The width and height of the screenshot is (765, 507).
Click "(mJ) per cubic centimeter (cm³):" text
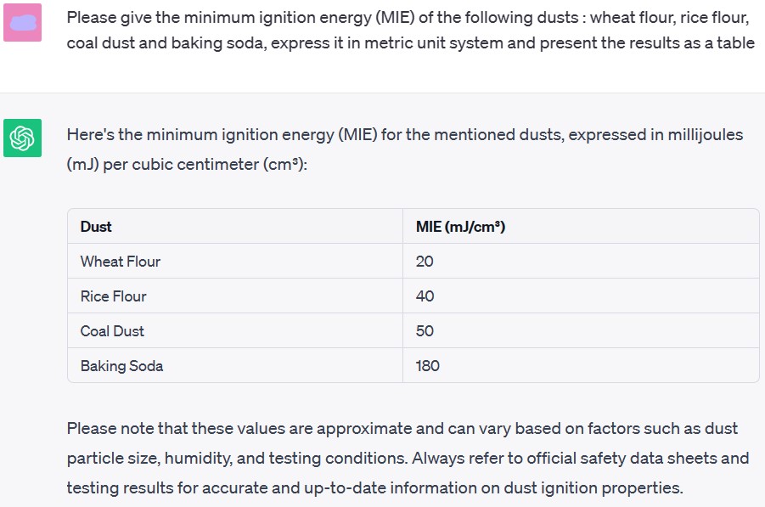(x=187, y=164)
